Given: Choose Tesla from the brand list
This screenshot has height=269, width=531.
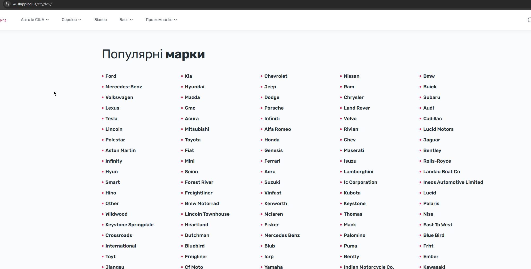Looking at the screenshot, I should (111, 119).
